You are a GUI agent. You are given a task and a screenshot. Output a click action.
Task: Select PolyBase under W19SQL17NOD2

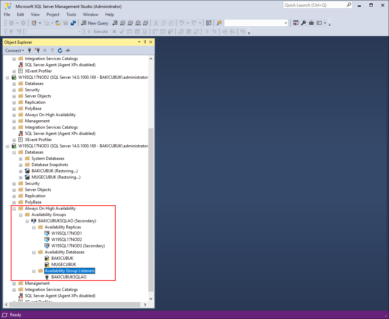33,109
